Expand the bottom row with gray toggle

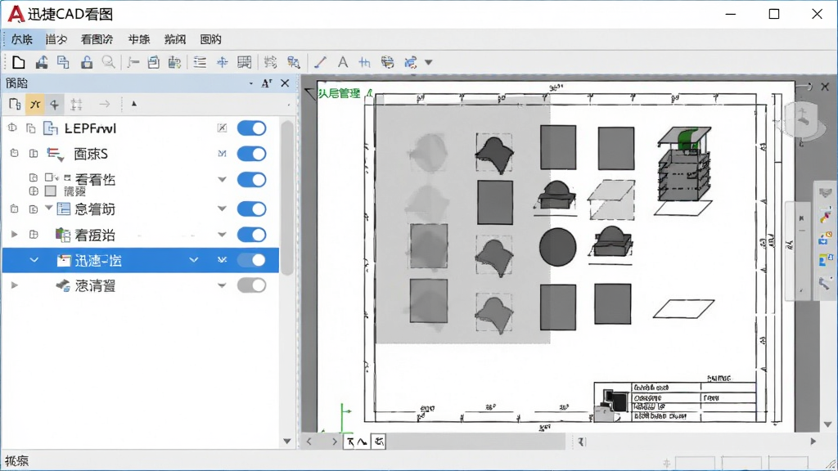click(x=15, y=285)
